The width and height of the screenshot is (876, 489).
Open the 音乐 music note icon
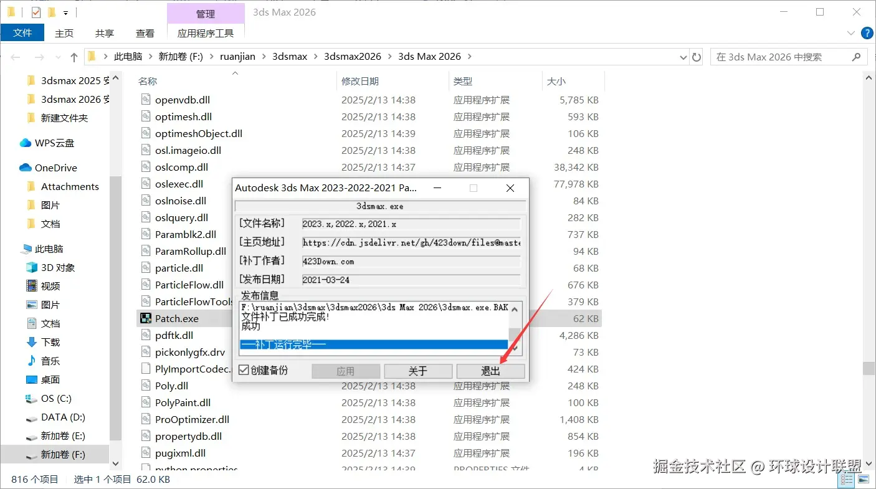point(32,361)
